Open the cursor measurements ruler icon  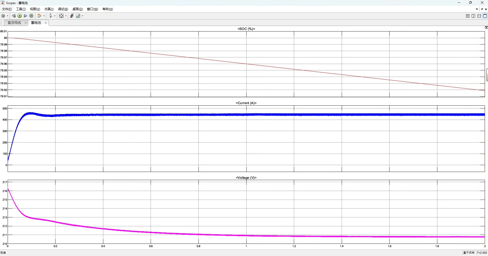(78, 16)
